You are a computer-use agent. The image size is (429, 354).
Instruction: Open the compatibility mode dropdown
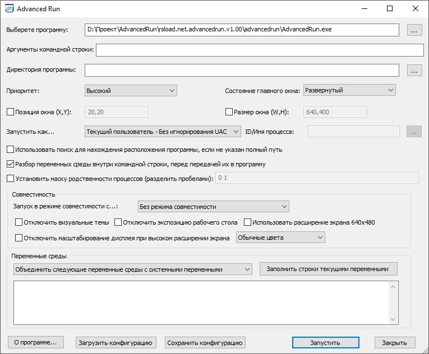214,206
